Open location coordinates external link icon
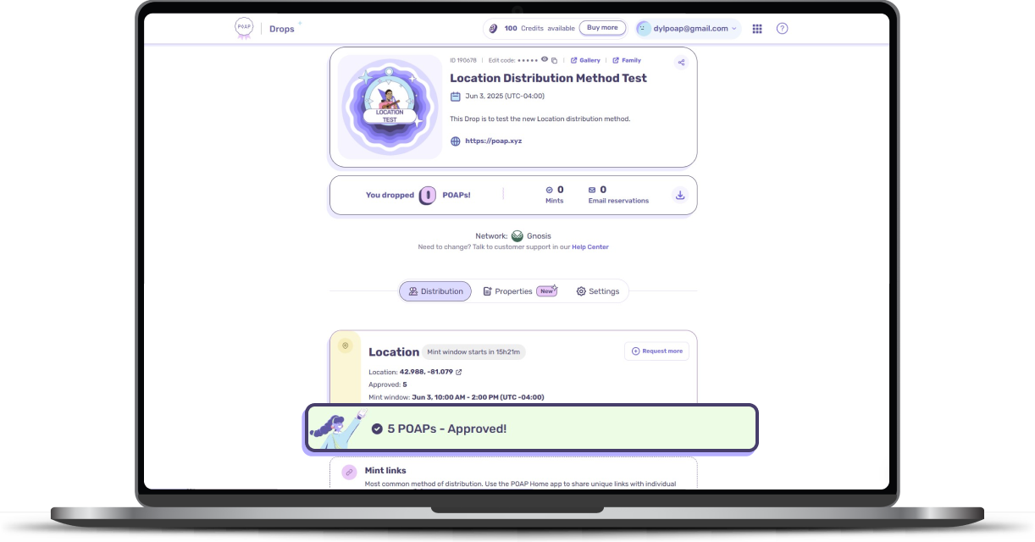The width and height of the screenshot is (1035, 542). coord(459,372)
